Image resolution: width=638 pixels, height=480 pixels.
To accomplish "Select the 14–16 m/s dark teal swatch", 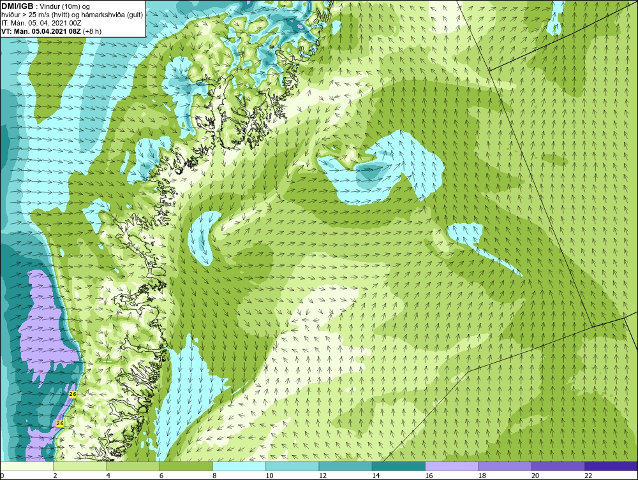I will coord(398,466).
